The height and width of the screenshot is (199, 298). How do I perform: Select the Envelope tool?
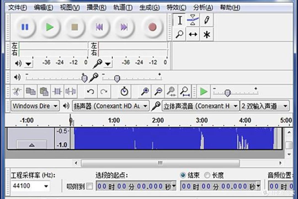coord(193,20)
